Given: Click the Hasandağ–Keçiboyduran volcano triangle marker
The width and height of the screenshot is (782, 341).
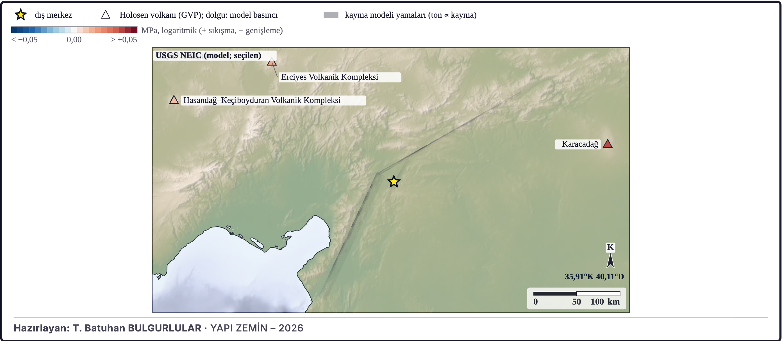Looking at the screenshot, I should [x=174, y=100].
